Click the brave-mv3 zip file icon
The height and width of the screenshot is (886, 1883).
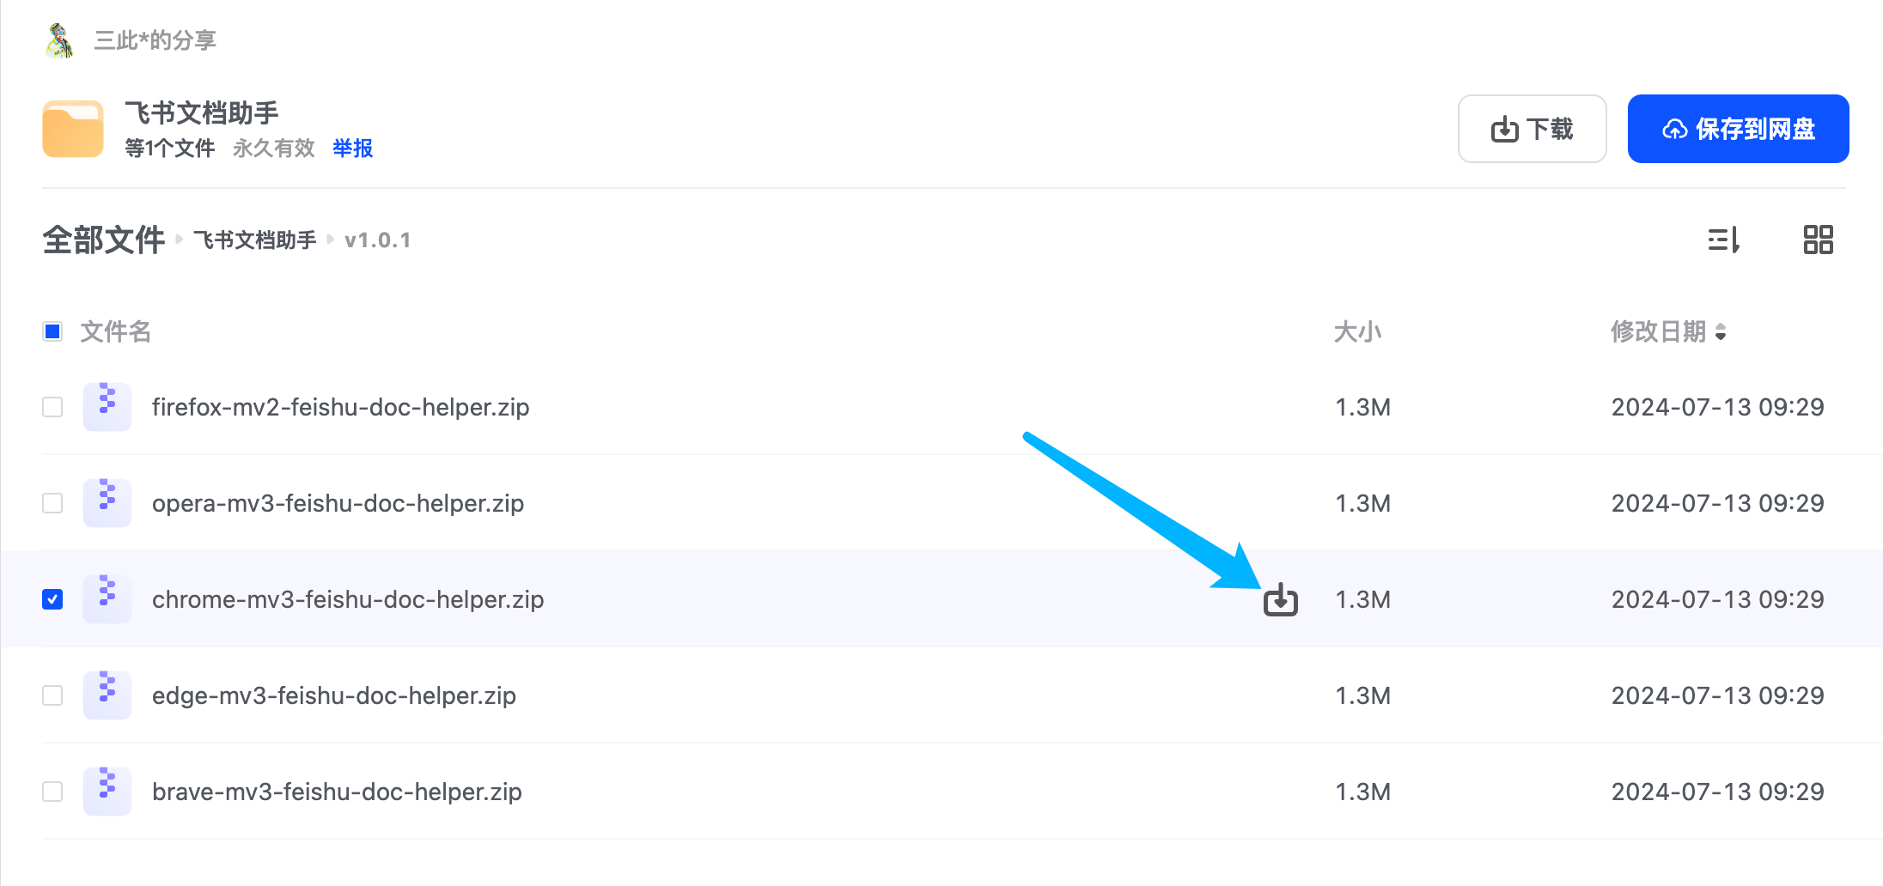107,791
